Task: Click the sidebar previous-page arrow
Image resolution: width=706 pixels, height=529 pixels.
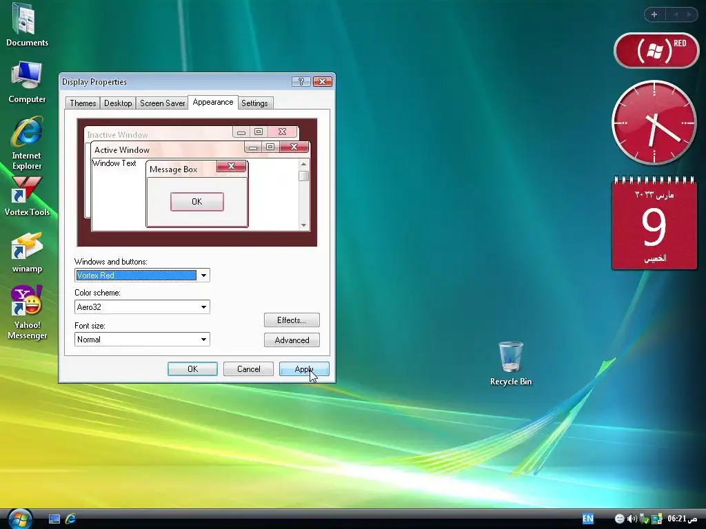Action: 676,14
